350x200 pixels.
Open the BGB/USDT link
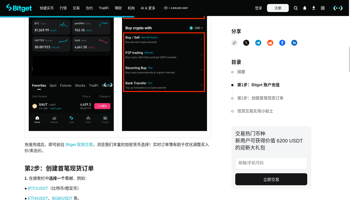click(62, 198)
